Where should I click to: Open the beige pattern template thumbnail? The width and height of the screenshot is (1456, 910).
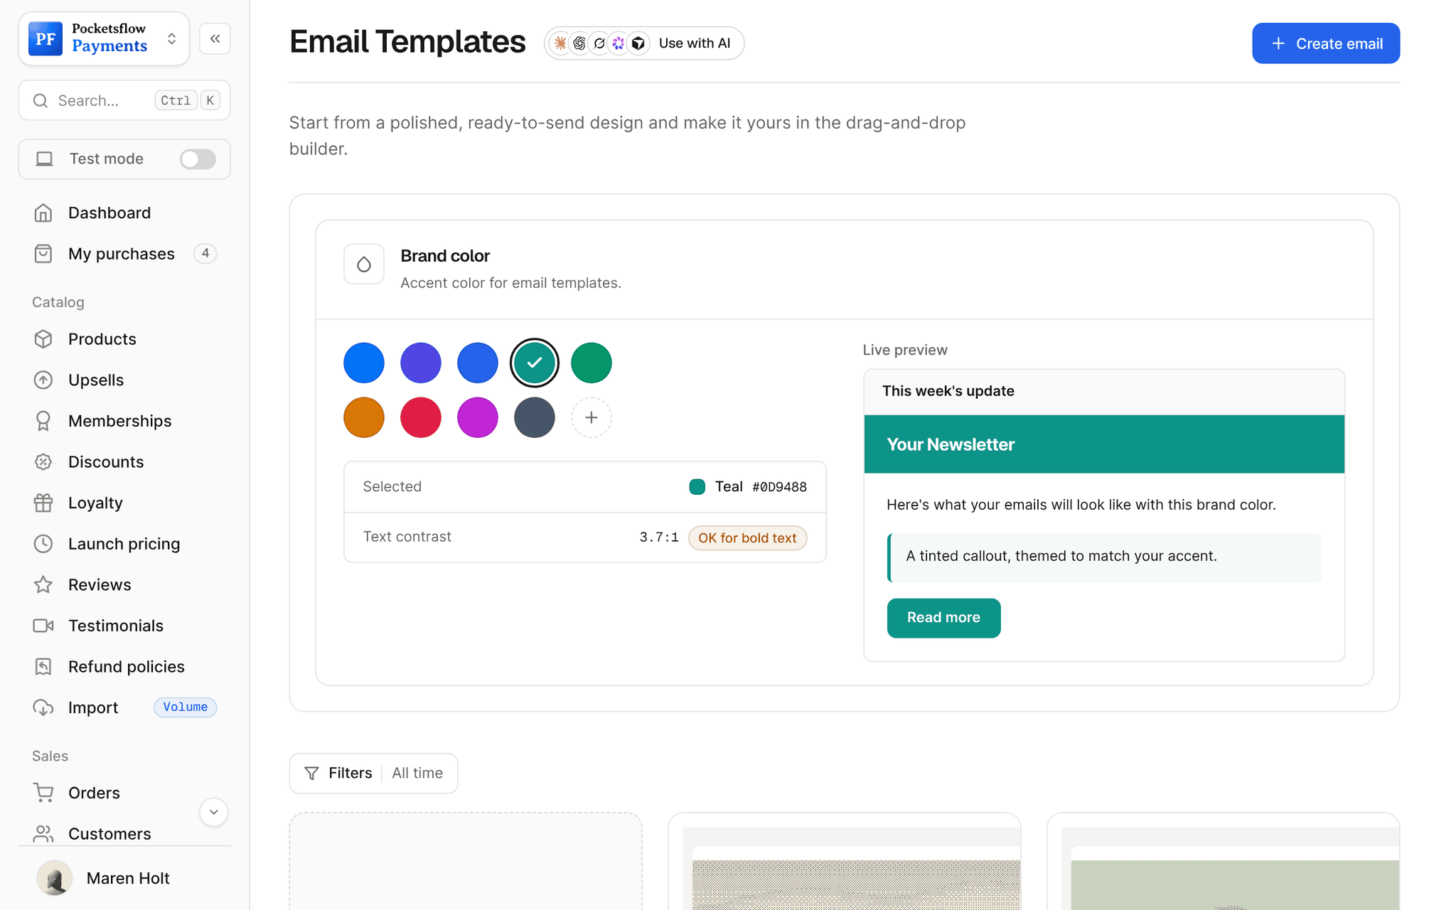(845, 862)
